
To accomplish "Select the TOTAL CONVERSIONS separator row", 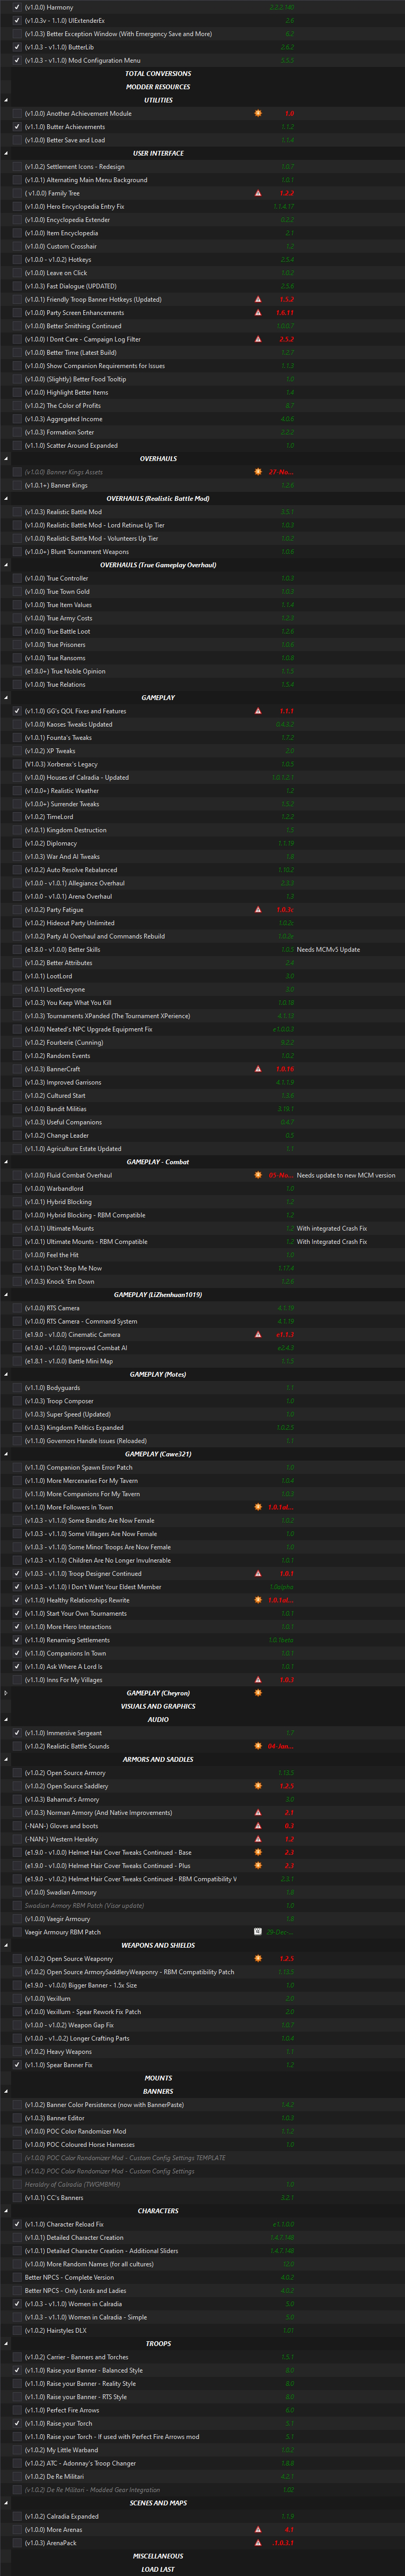I will [202, 73].
